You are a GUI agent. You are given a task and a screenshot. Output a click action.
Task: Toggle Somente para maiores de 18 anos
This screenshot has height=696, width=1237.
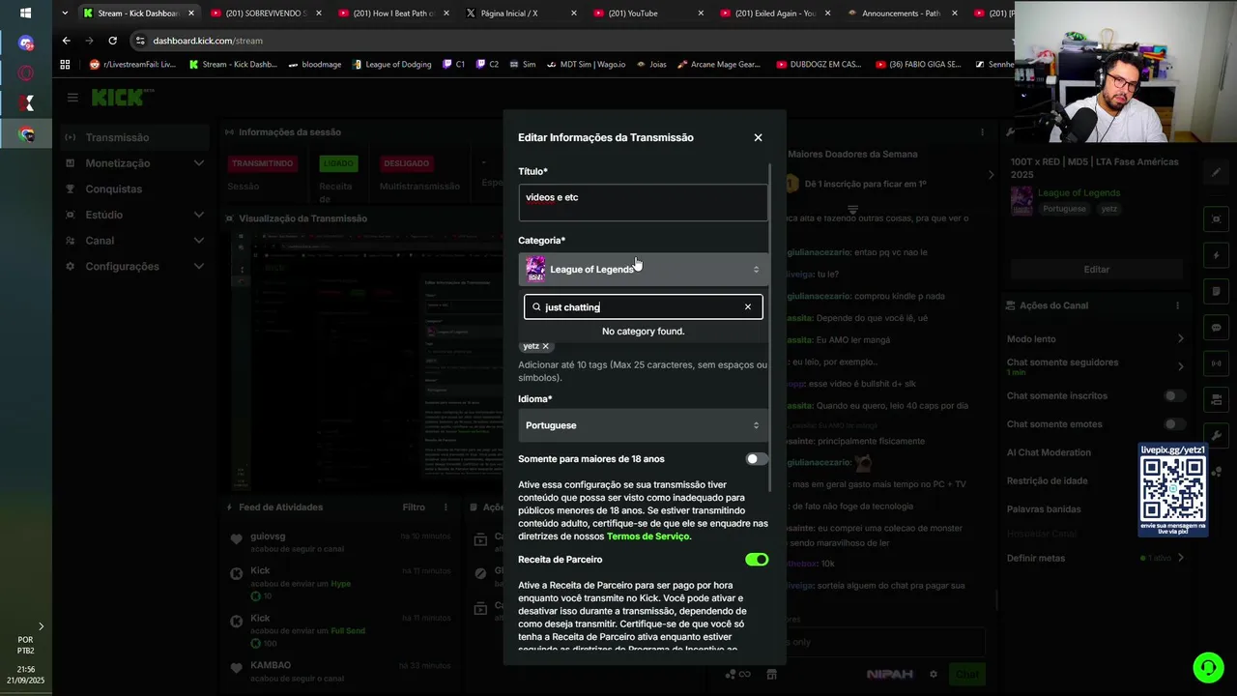[757, 459]
